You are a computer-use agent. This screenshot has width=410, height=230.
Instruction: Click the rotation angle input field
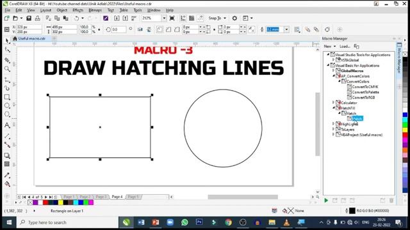[119, 29]
